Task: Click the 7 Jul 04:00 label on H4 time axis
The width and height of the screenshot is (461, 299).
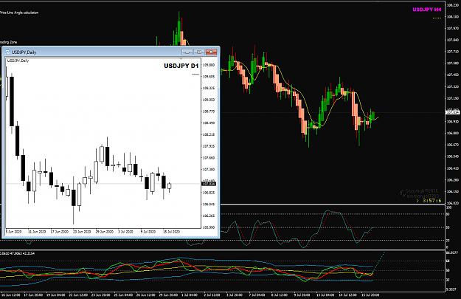Action: (x=257, y=295)
